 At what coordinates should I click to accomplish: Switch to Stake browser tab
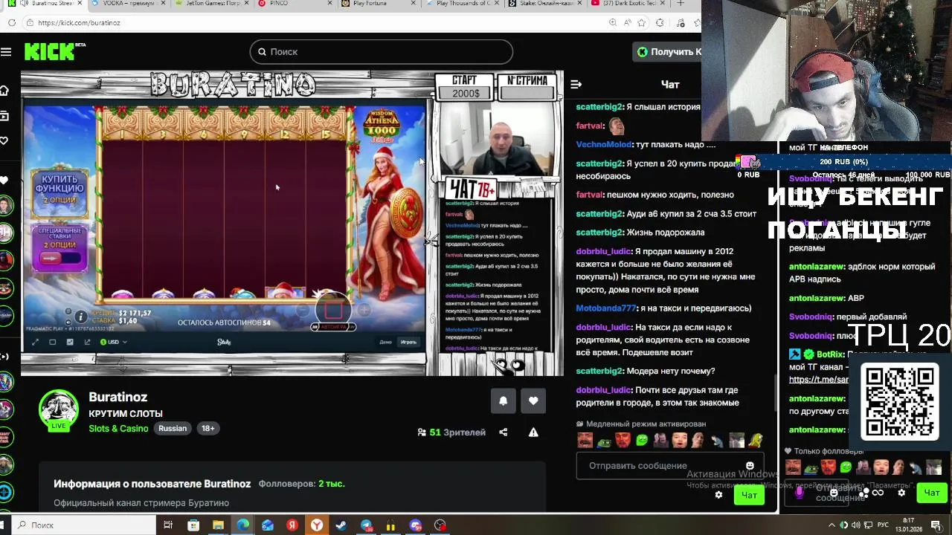click(546, 4)
